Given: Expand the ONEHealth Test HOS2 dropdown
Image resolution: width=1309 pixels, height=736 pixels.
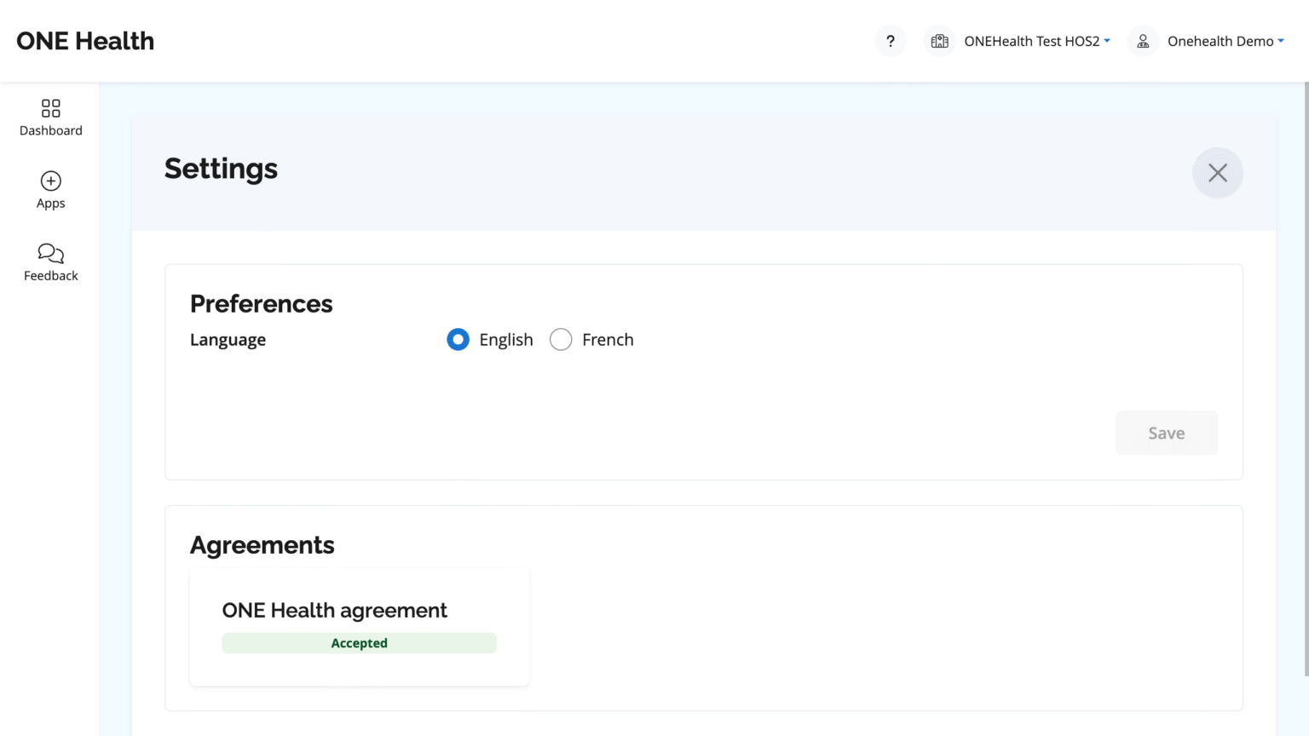Looking at the screenshot, I should [x=1031, y=41].
